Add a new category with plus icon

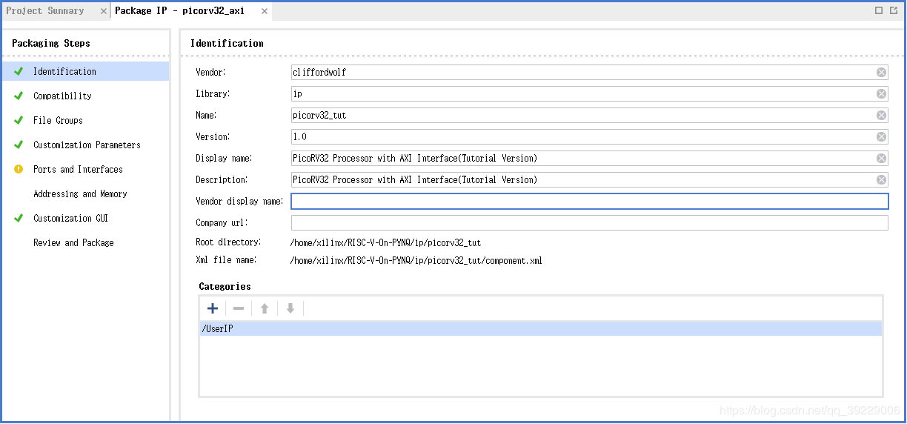213,308
